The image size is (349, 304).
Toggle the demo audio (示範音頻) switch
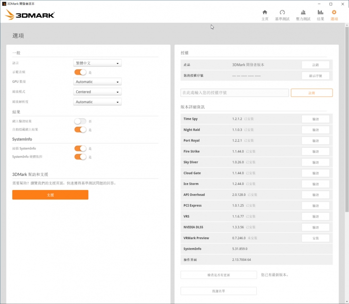click(80, 72)
